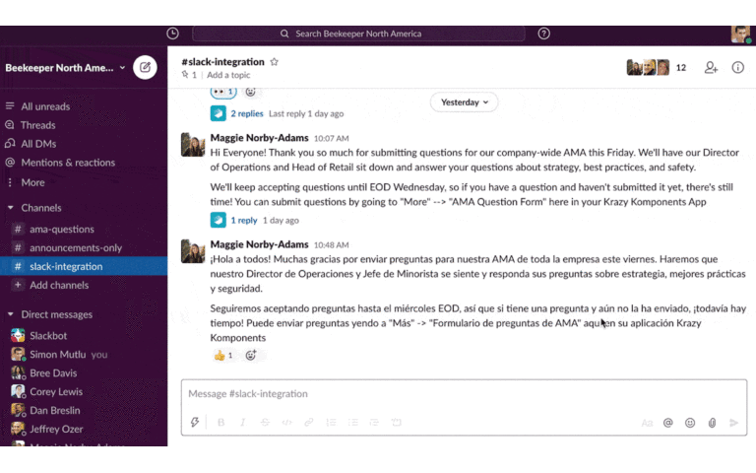This screenshot has height=473, width=756.
Task: Click Add channels
Action: pyautogui.click(x=84, y=285)
